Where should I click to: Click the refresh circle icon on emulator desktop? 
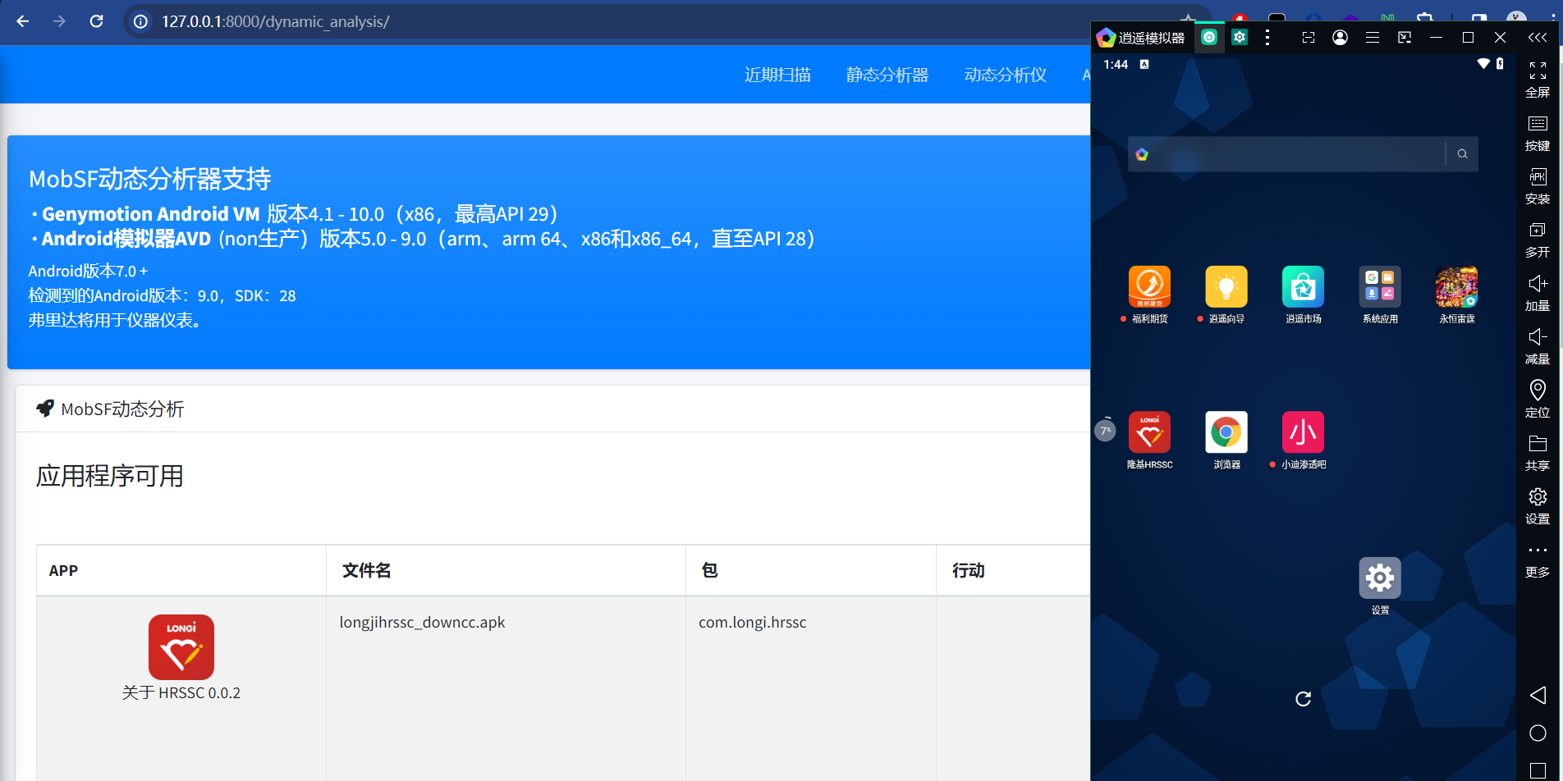point(1303,699)
